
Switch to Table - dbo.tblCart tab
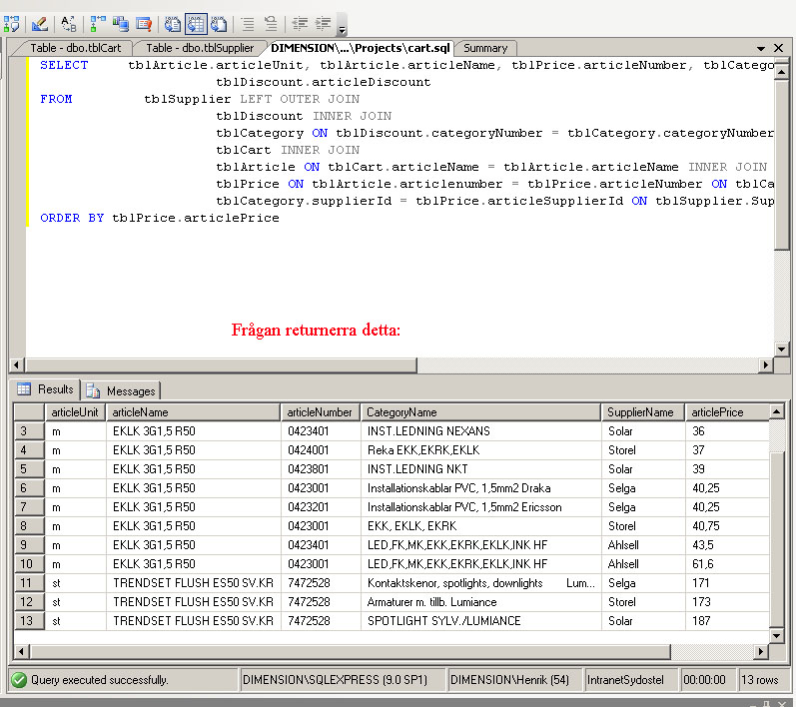(75, 48)
